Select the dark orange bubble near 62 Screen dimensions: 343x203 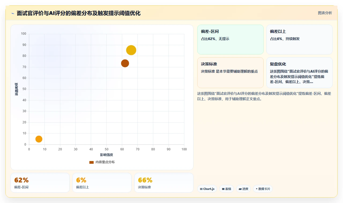tap(125, 63)
